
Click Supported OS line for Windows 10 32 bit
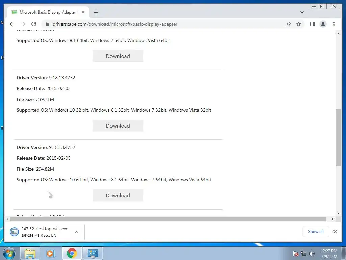coord(114,110)
